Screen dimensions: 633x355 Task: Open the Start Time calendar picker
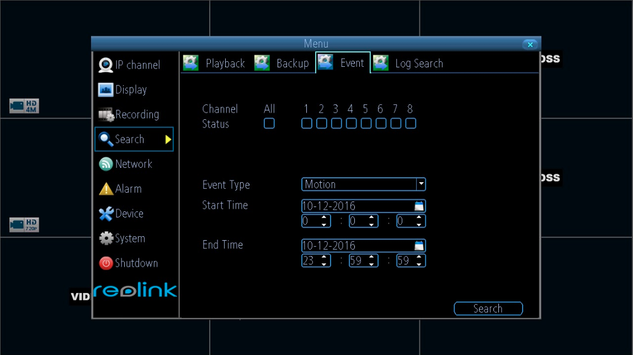click(x=419, y=205)
